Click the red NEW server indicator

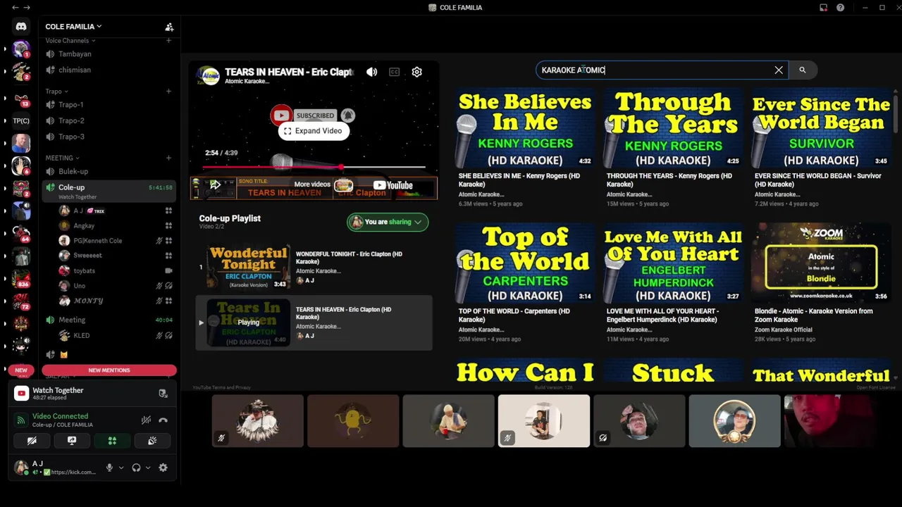coord(21,370)
